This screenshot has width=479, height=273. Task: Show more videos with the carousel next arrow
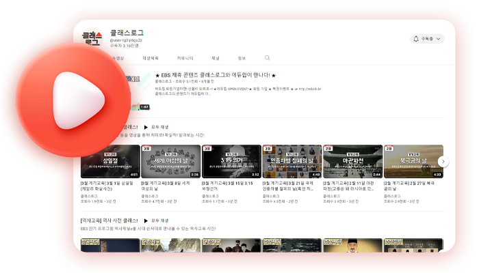pos(443,162)
